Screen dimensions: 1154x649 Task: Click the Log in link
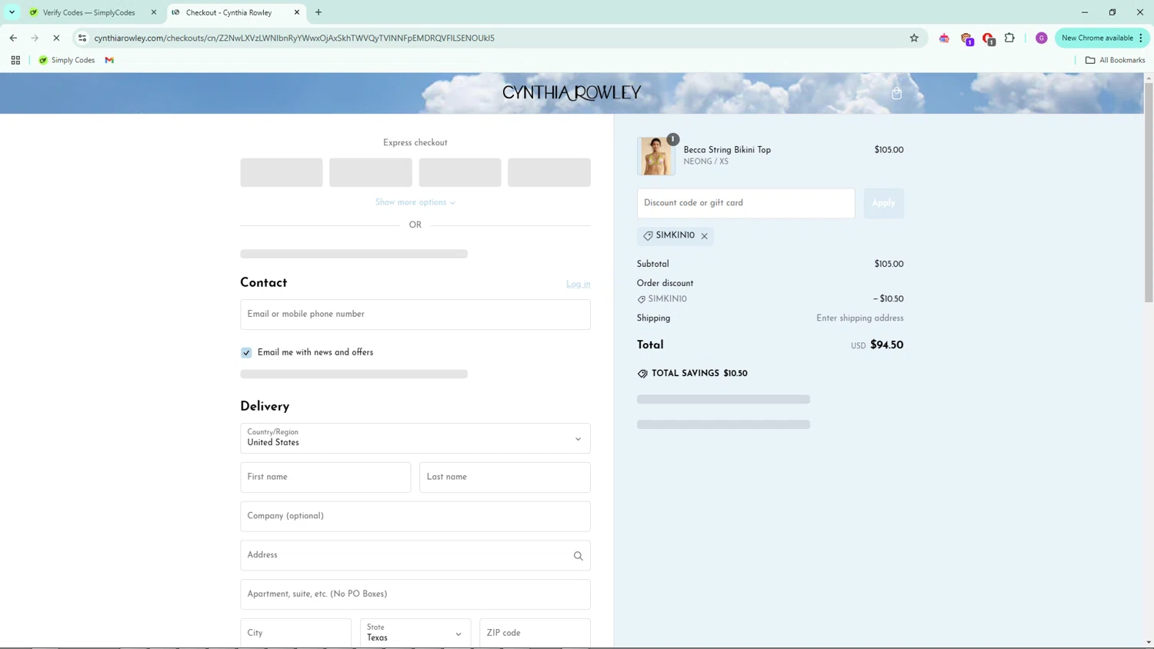579,284
